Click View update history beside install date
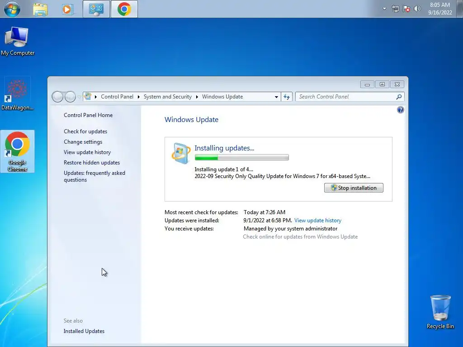 pyautogui.click(x=318, y=220)
